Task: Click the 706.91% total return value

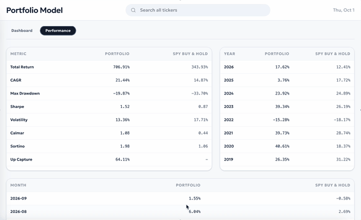Action: (121, 67)
